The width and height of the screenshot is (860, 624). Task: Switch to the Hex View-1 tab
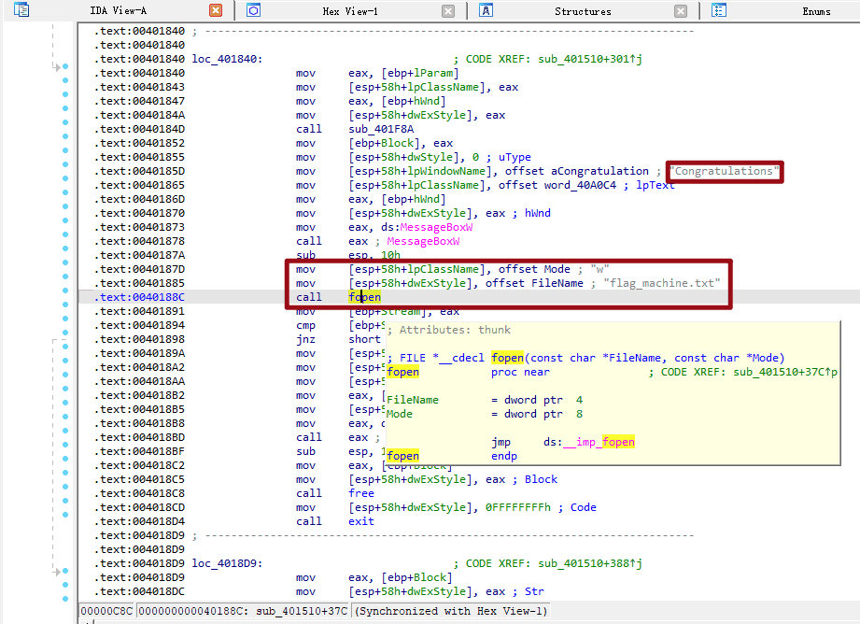coord(350,11)
